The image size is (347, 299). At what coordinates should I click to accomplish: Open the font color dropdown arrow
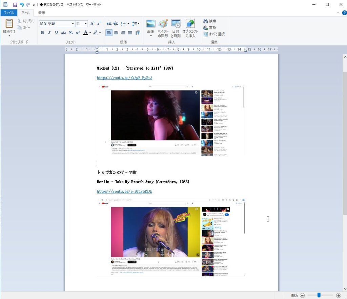[x=90, y=33]
